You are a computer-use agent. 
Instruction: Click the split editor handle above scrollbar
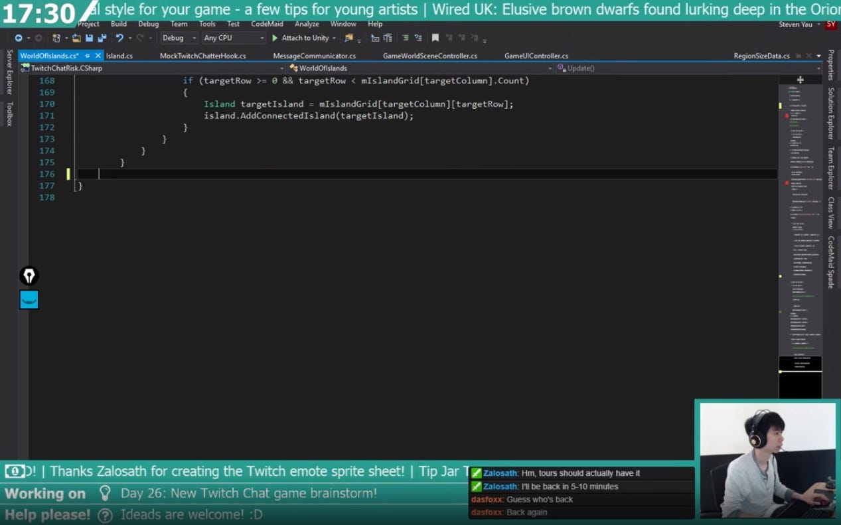[800, 80]
